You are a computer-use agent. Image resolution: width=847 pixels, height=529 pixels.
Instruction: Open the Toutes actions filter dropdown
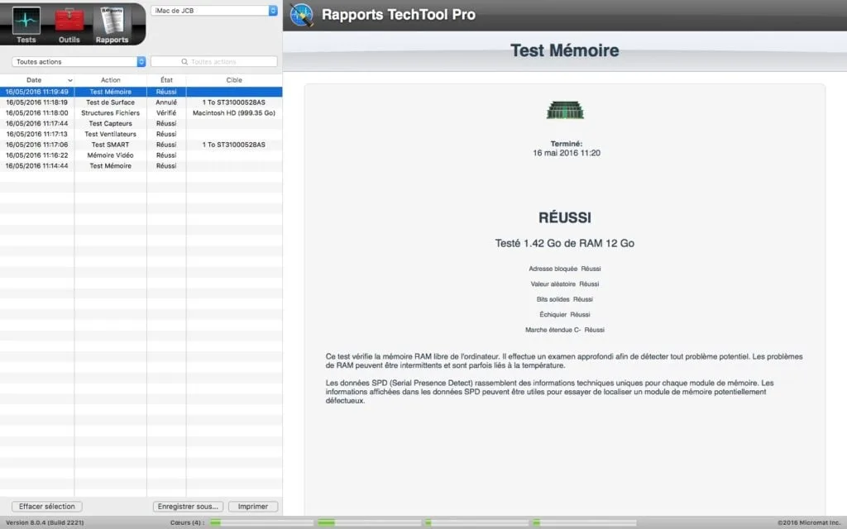77,60
